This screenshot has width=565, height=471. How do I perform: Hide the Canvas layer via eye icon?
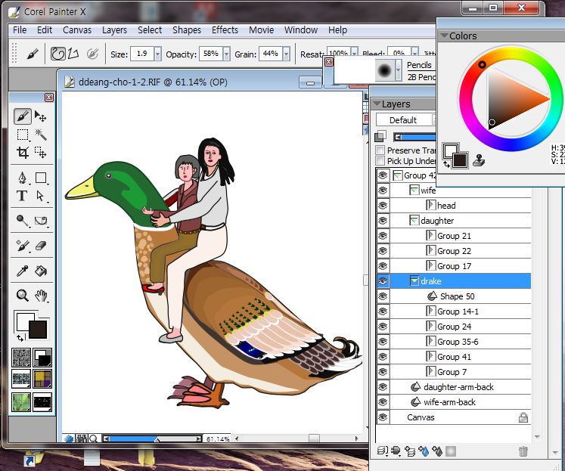(x=383, y=417)
